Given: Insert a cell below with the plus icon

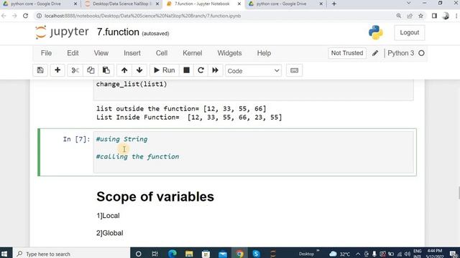Looking at the screenshot, I should click(57, 70).
